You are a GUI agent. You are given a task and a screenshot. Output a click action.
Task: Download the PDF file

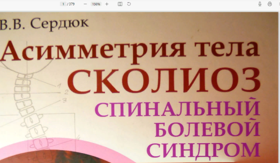pyautogui.click(x=260, y=4)
